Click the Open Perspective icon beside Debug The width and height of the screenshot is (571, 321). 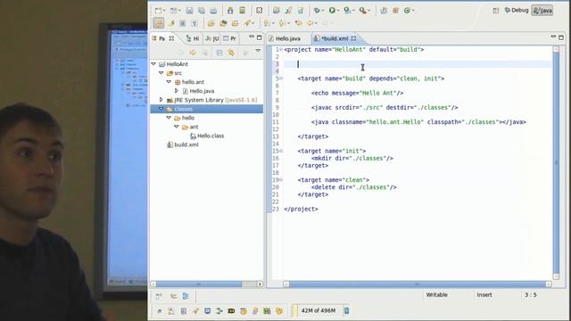point(496,11)
